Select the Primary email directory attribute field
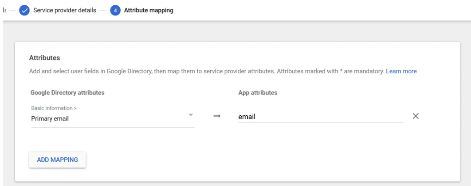 tap(106, 118)
